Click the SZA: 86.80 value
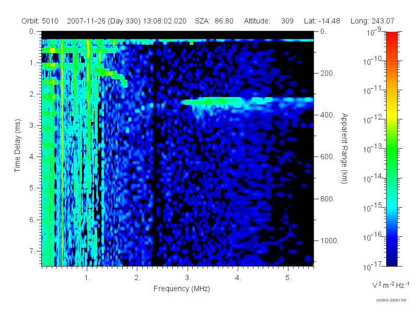 [x=214, y=21]
